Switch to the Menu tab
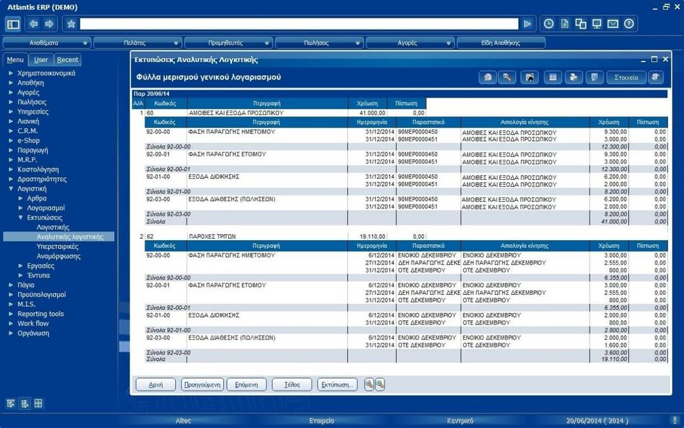 [15, 60]
